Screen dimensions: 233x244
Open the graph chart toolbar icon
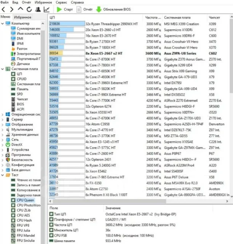[x=46, y=10]
